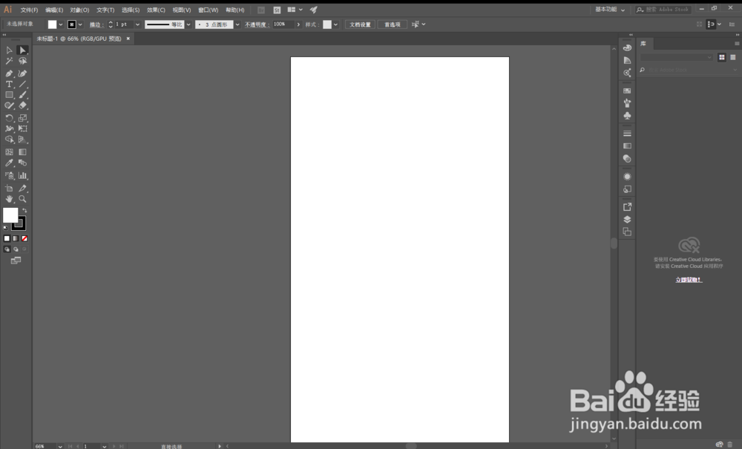
Task: Open stroke color dropdown in control bar
Action: (x=80, y=24)
